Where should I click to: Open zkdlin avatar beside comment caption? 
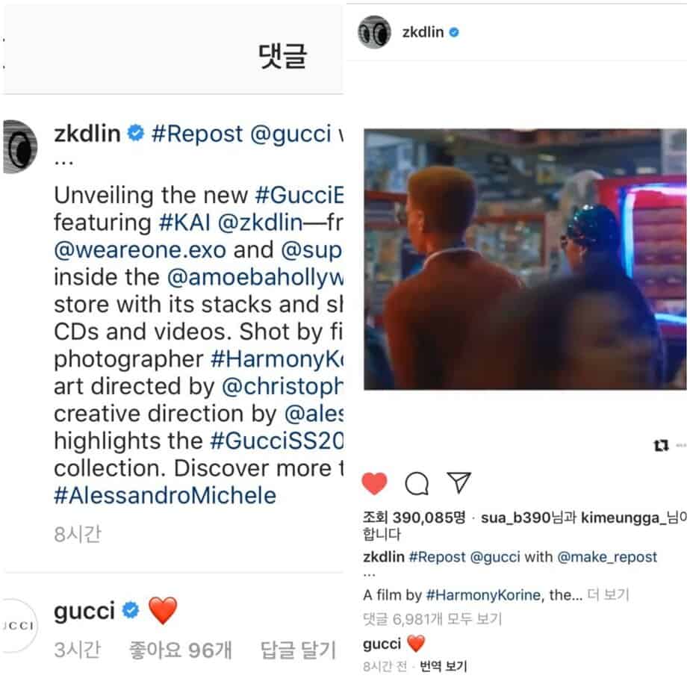[x=20, y=146]
